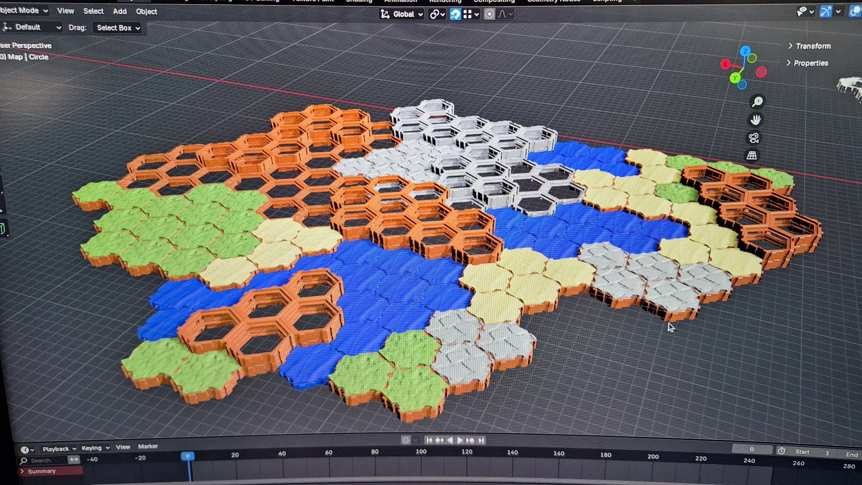Jump to the end frame of the timeline

[481, 440]
